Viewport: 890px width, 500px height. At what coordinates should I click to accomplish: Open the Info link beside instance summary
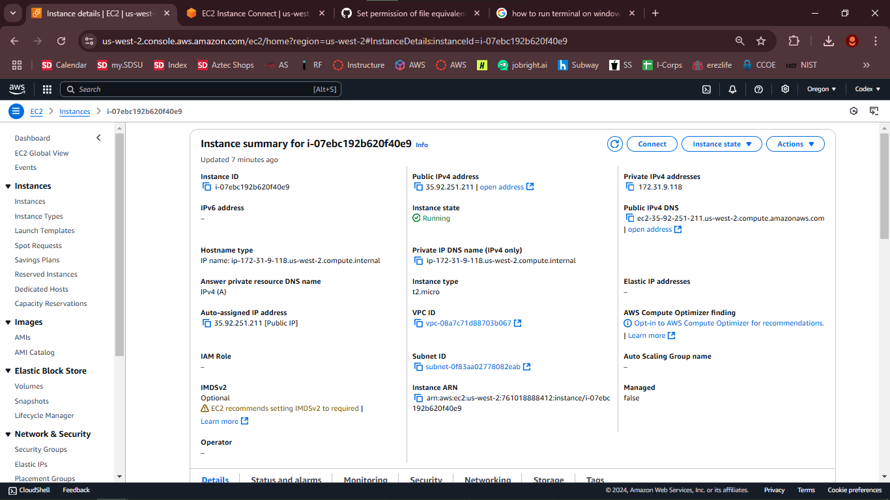(x=422, y=145)
